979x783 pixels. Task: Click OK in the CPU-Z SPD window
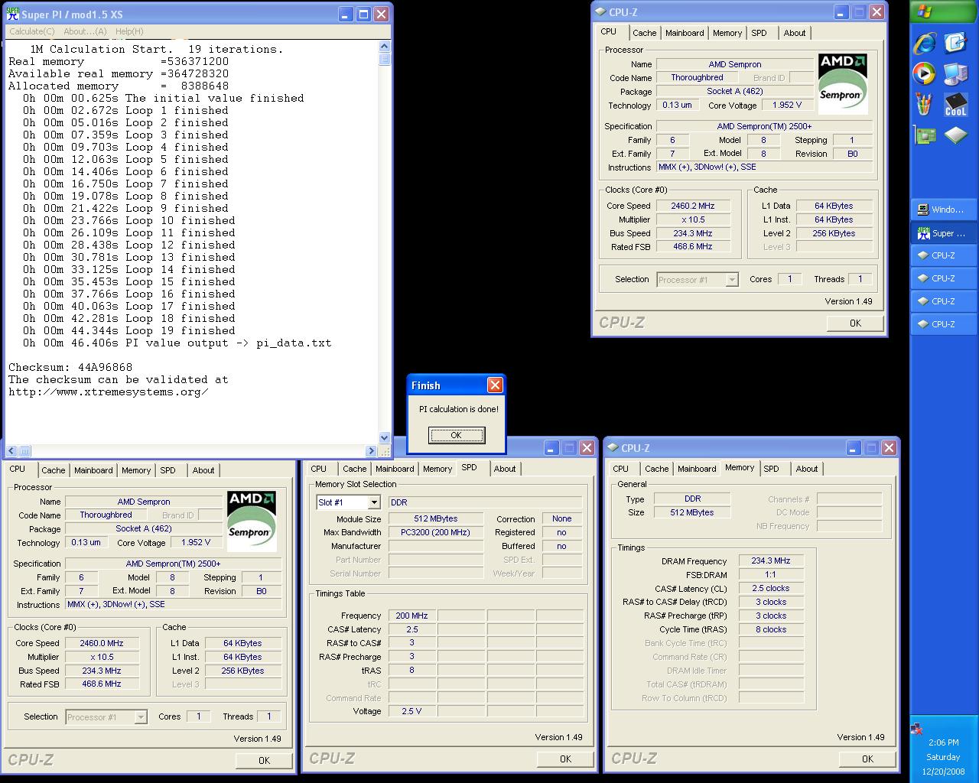click(565, 759)
